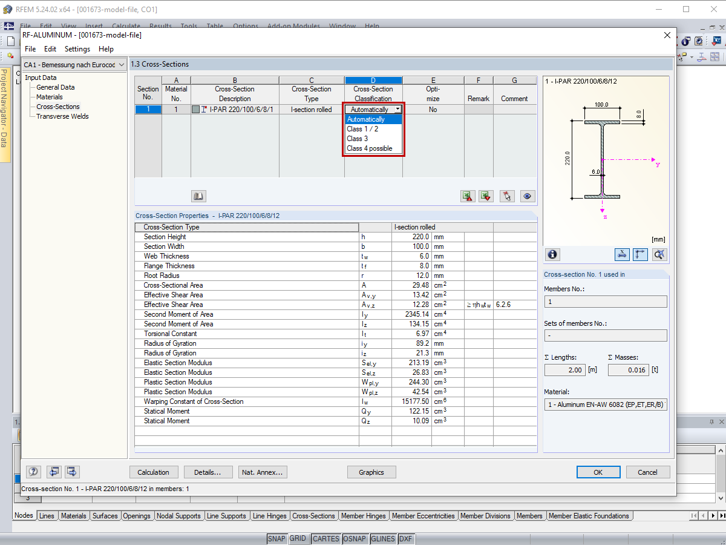Open the Nat. Annex... button
Viewport: 726px width, 545px height.
(261, 472)
